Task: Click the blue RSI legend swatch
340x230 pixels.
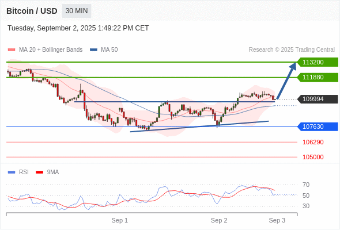Action: pos(12,172)
